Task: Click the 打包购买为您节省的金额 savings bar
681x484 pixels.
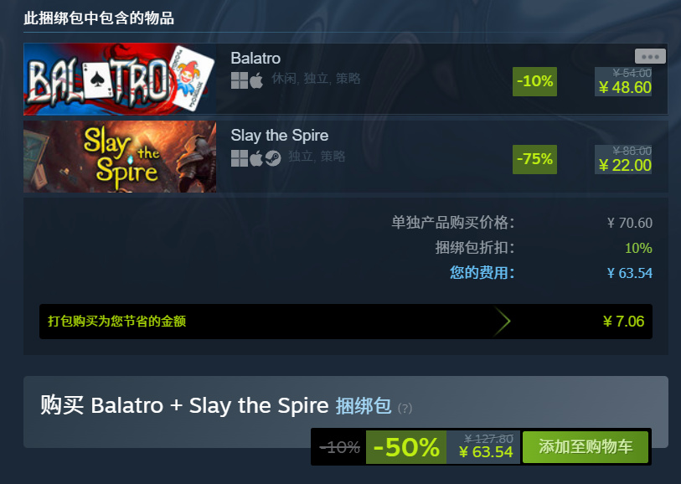Action: click(x=346, y=322)
